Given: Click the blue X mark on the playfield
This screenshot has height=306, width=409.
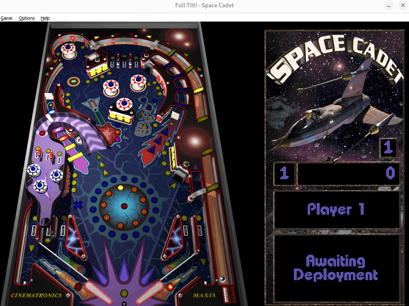Looking at the screenshot, I should point(78,205).
